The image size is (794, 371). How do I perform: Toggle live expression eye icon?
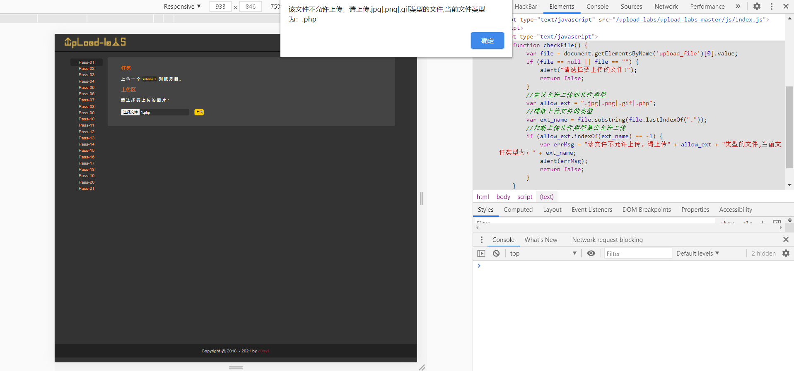591,254
